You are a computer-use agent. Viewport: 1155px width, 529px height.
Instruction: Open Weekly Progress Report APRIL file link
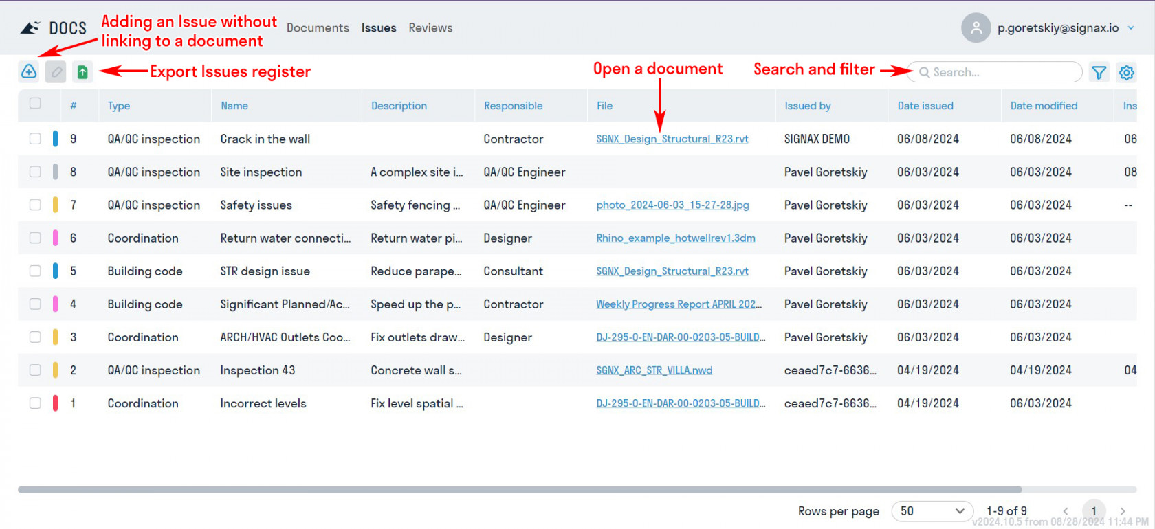pyautogui.click(x=679, y=304)
